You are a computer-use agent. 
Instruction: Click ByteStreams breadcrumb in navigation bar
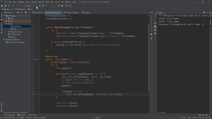pyautogui.click(x=21, y=9)
